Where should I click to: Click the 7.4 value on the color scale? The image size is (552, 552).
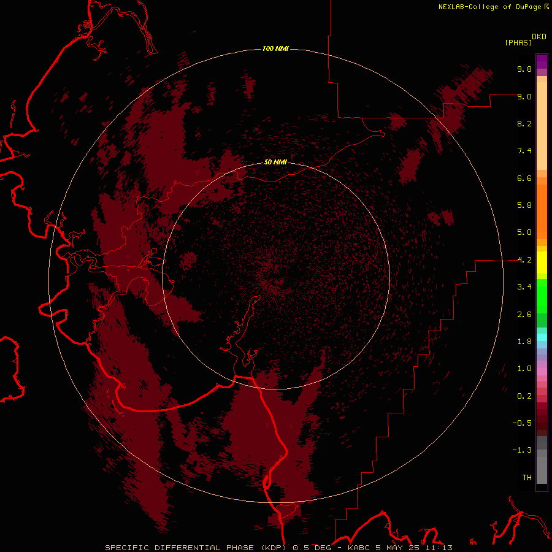click(524, 151)
